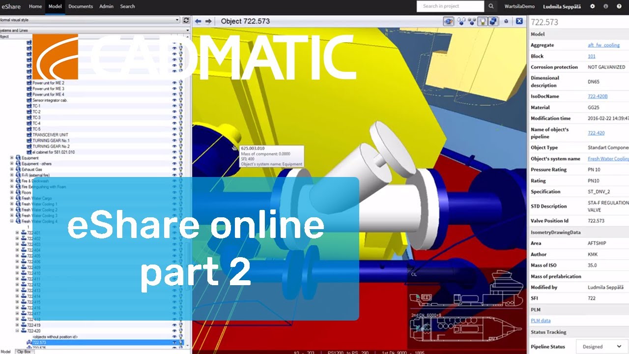Go to the Home menu
629x354 pixels.
pos(35,6)
